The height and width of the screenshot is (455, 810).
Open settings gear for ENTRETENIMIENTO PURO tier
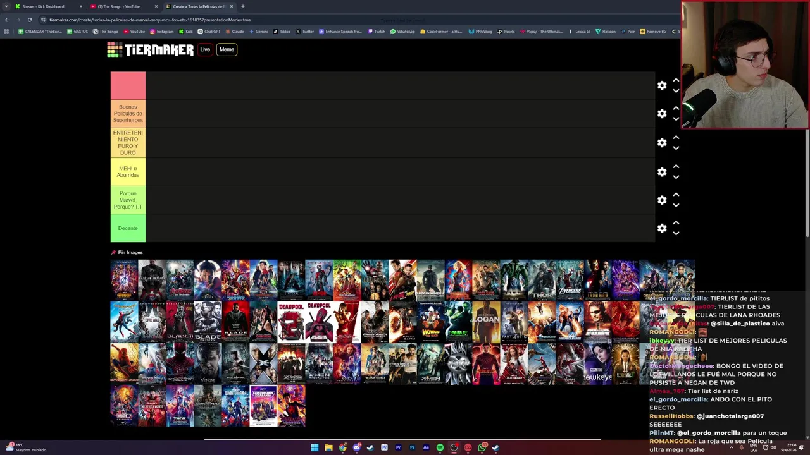point(662,143)
